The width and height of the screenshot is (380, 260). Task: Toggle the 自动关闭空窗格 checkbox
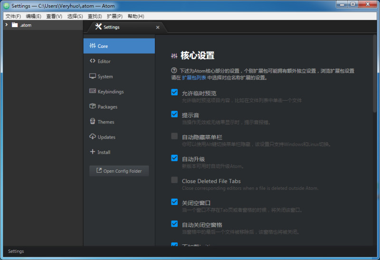click(174, 223)
